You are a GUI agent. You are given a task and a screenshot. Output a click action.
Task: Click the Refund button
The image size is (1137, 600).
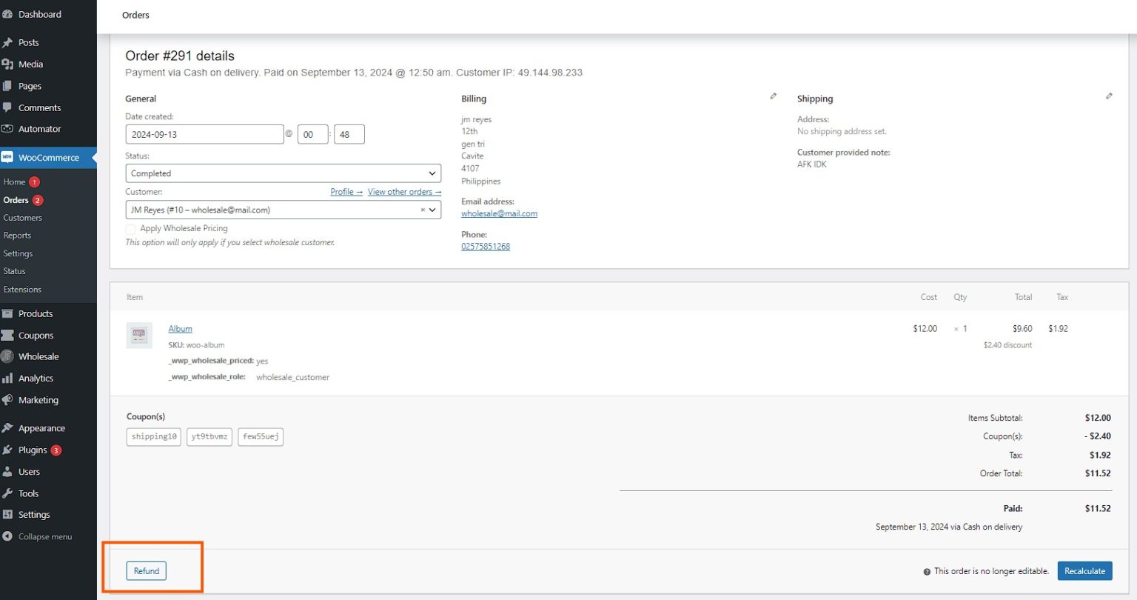[x=146, y=570]
